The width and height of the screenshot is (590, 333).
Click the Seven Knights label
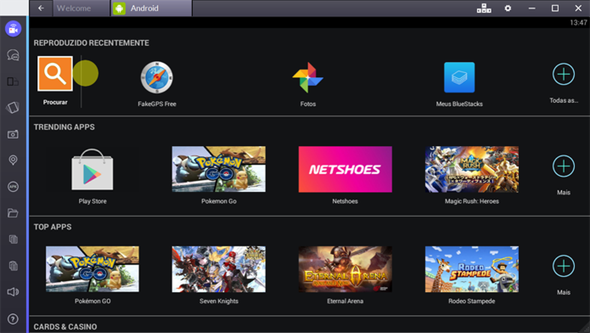(219, 301)
